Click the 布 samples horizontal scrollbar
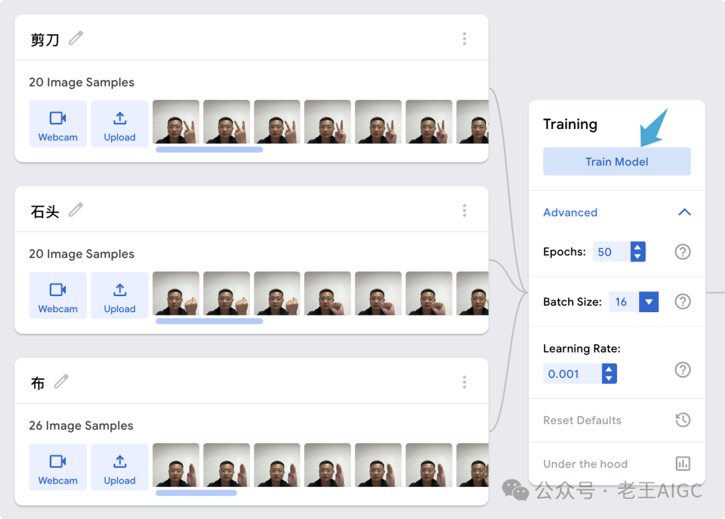The height and width of the screenshot is (519, 725). 196,493
